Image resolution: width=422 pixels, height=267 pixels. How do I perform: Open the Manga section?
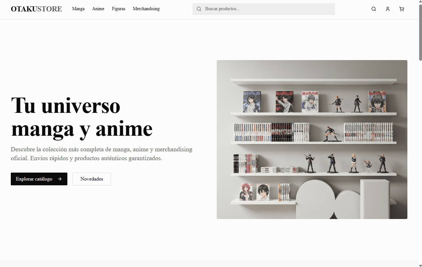coord(78,9)
